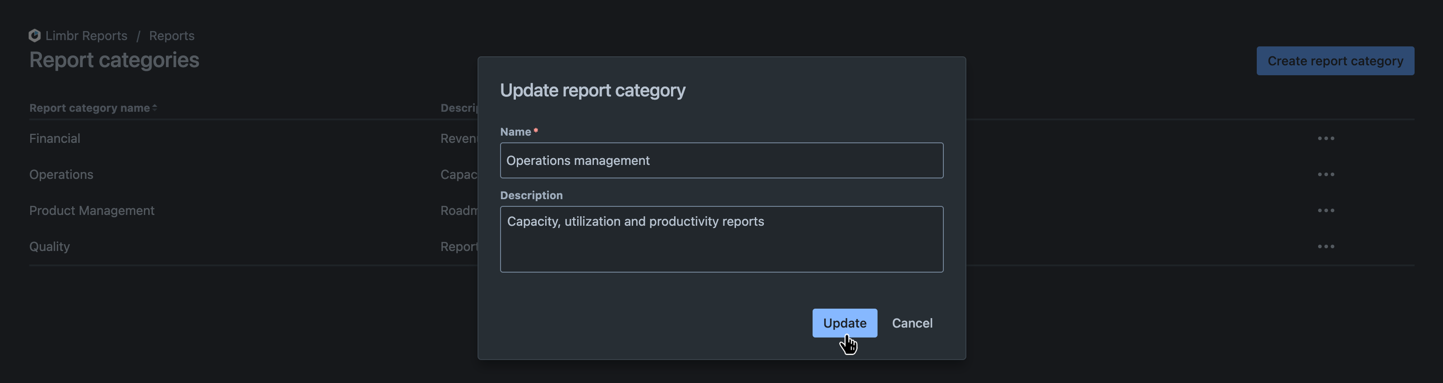Click the Update button in dialog
The width and height of the screenshot is (1443, 383).
coord(844,323)
